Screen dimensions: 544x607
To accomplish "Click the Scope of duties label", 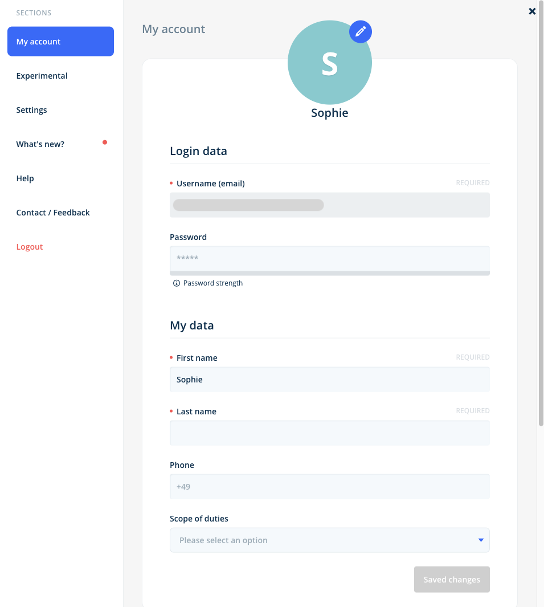I will point(199,519).
